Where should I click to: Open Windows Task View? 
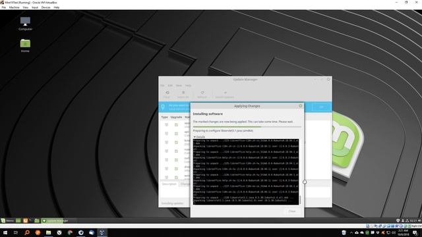click(16, 232)
